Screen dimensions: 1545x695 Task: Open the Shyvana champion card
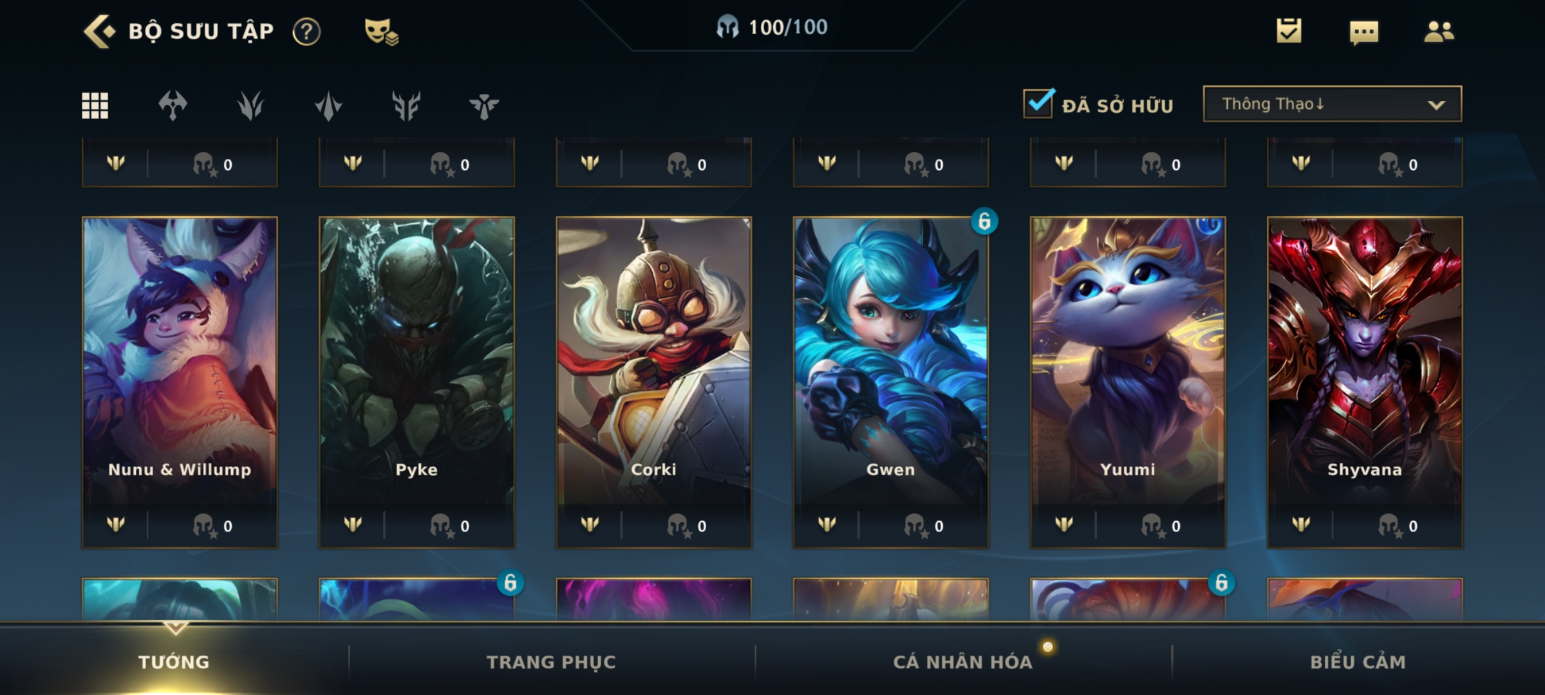click(1365, 382)
